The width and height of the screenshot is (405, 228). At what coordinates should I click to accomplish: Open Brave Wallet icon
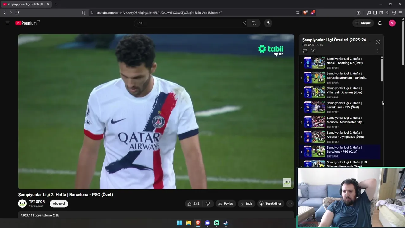pos(381,13)
